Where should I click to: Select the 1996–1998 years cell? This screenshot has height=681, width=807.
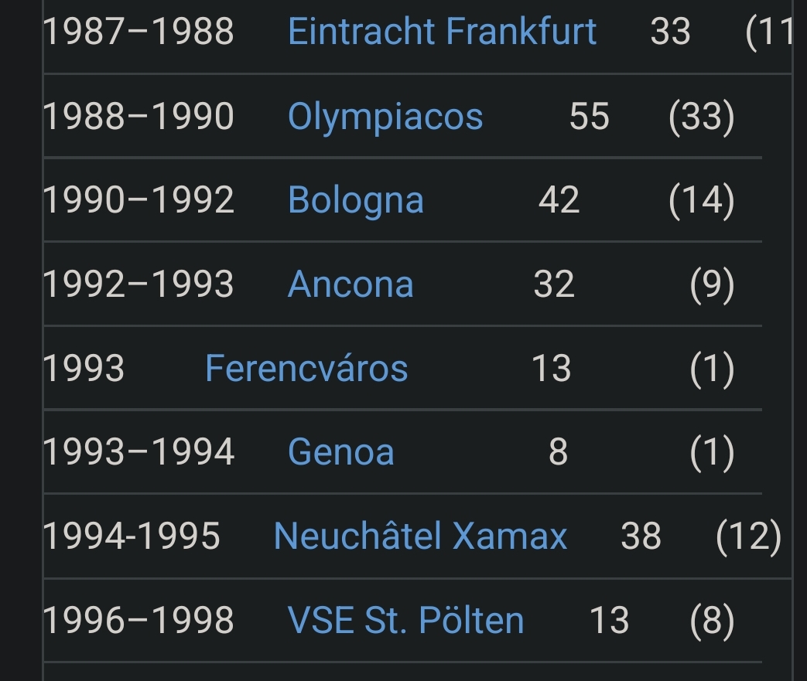[138, 619]
